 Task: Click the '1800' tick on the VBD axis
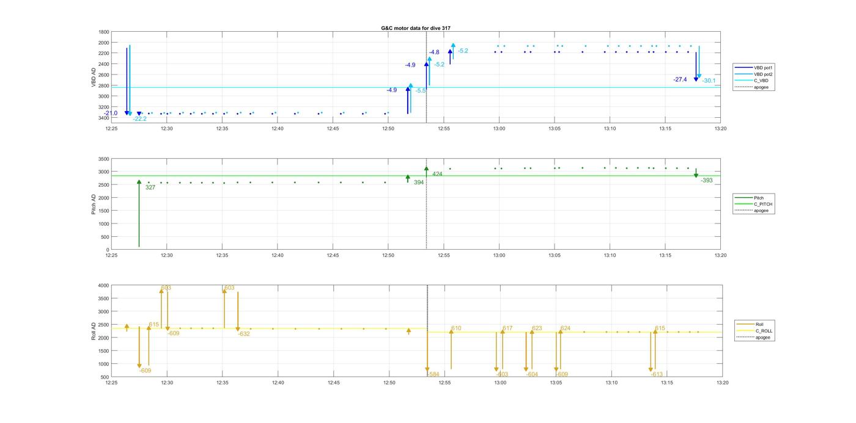coord(105,32)
